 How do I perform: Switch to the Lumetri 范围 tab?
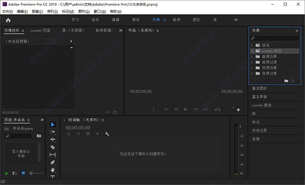click(x=40, y=30)
